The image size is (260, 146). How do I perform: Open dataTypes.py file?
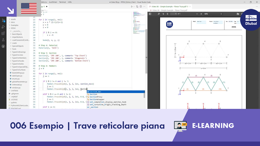tap(17, 76)
